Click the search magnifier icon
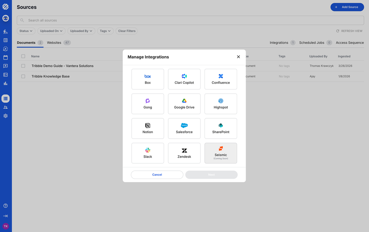 (22, 20)
